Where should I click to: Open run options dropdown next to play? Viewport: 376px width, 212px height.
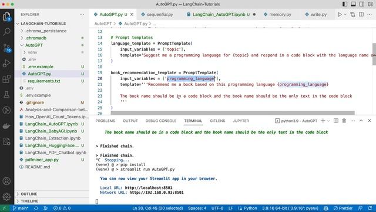[345, 14]
